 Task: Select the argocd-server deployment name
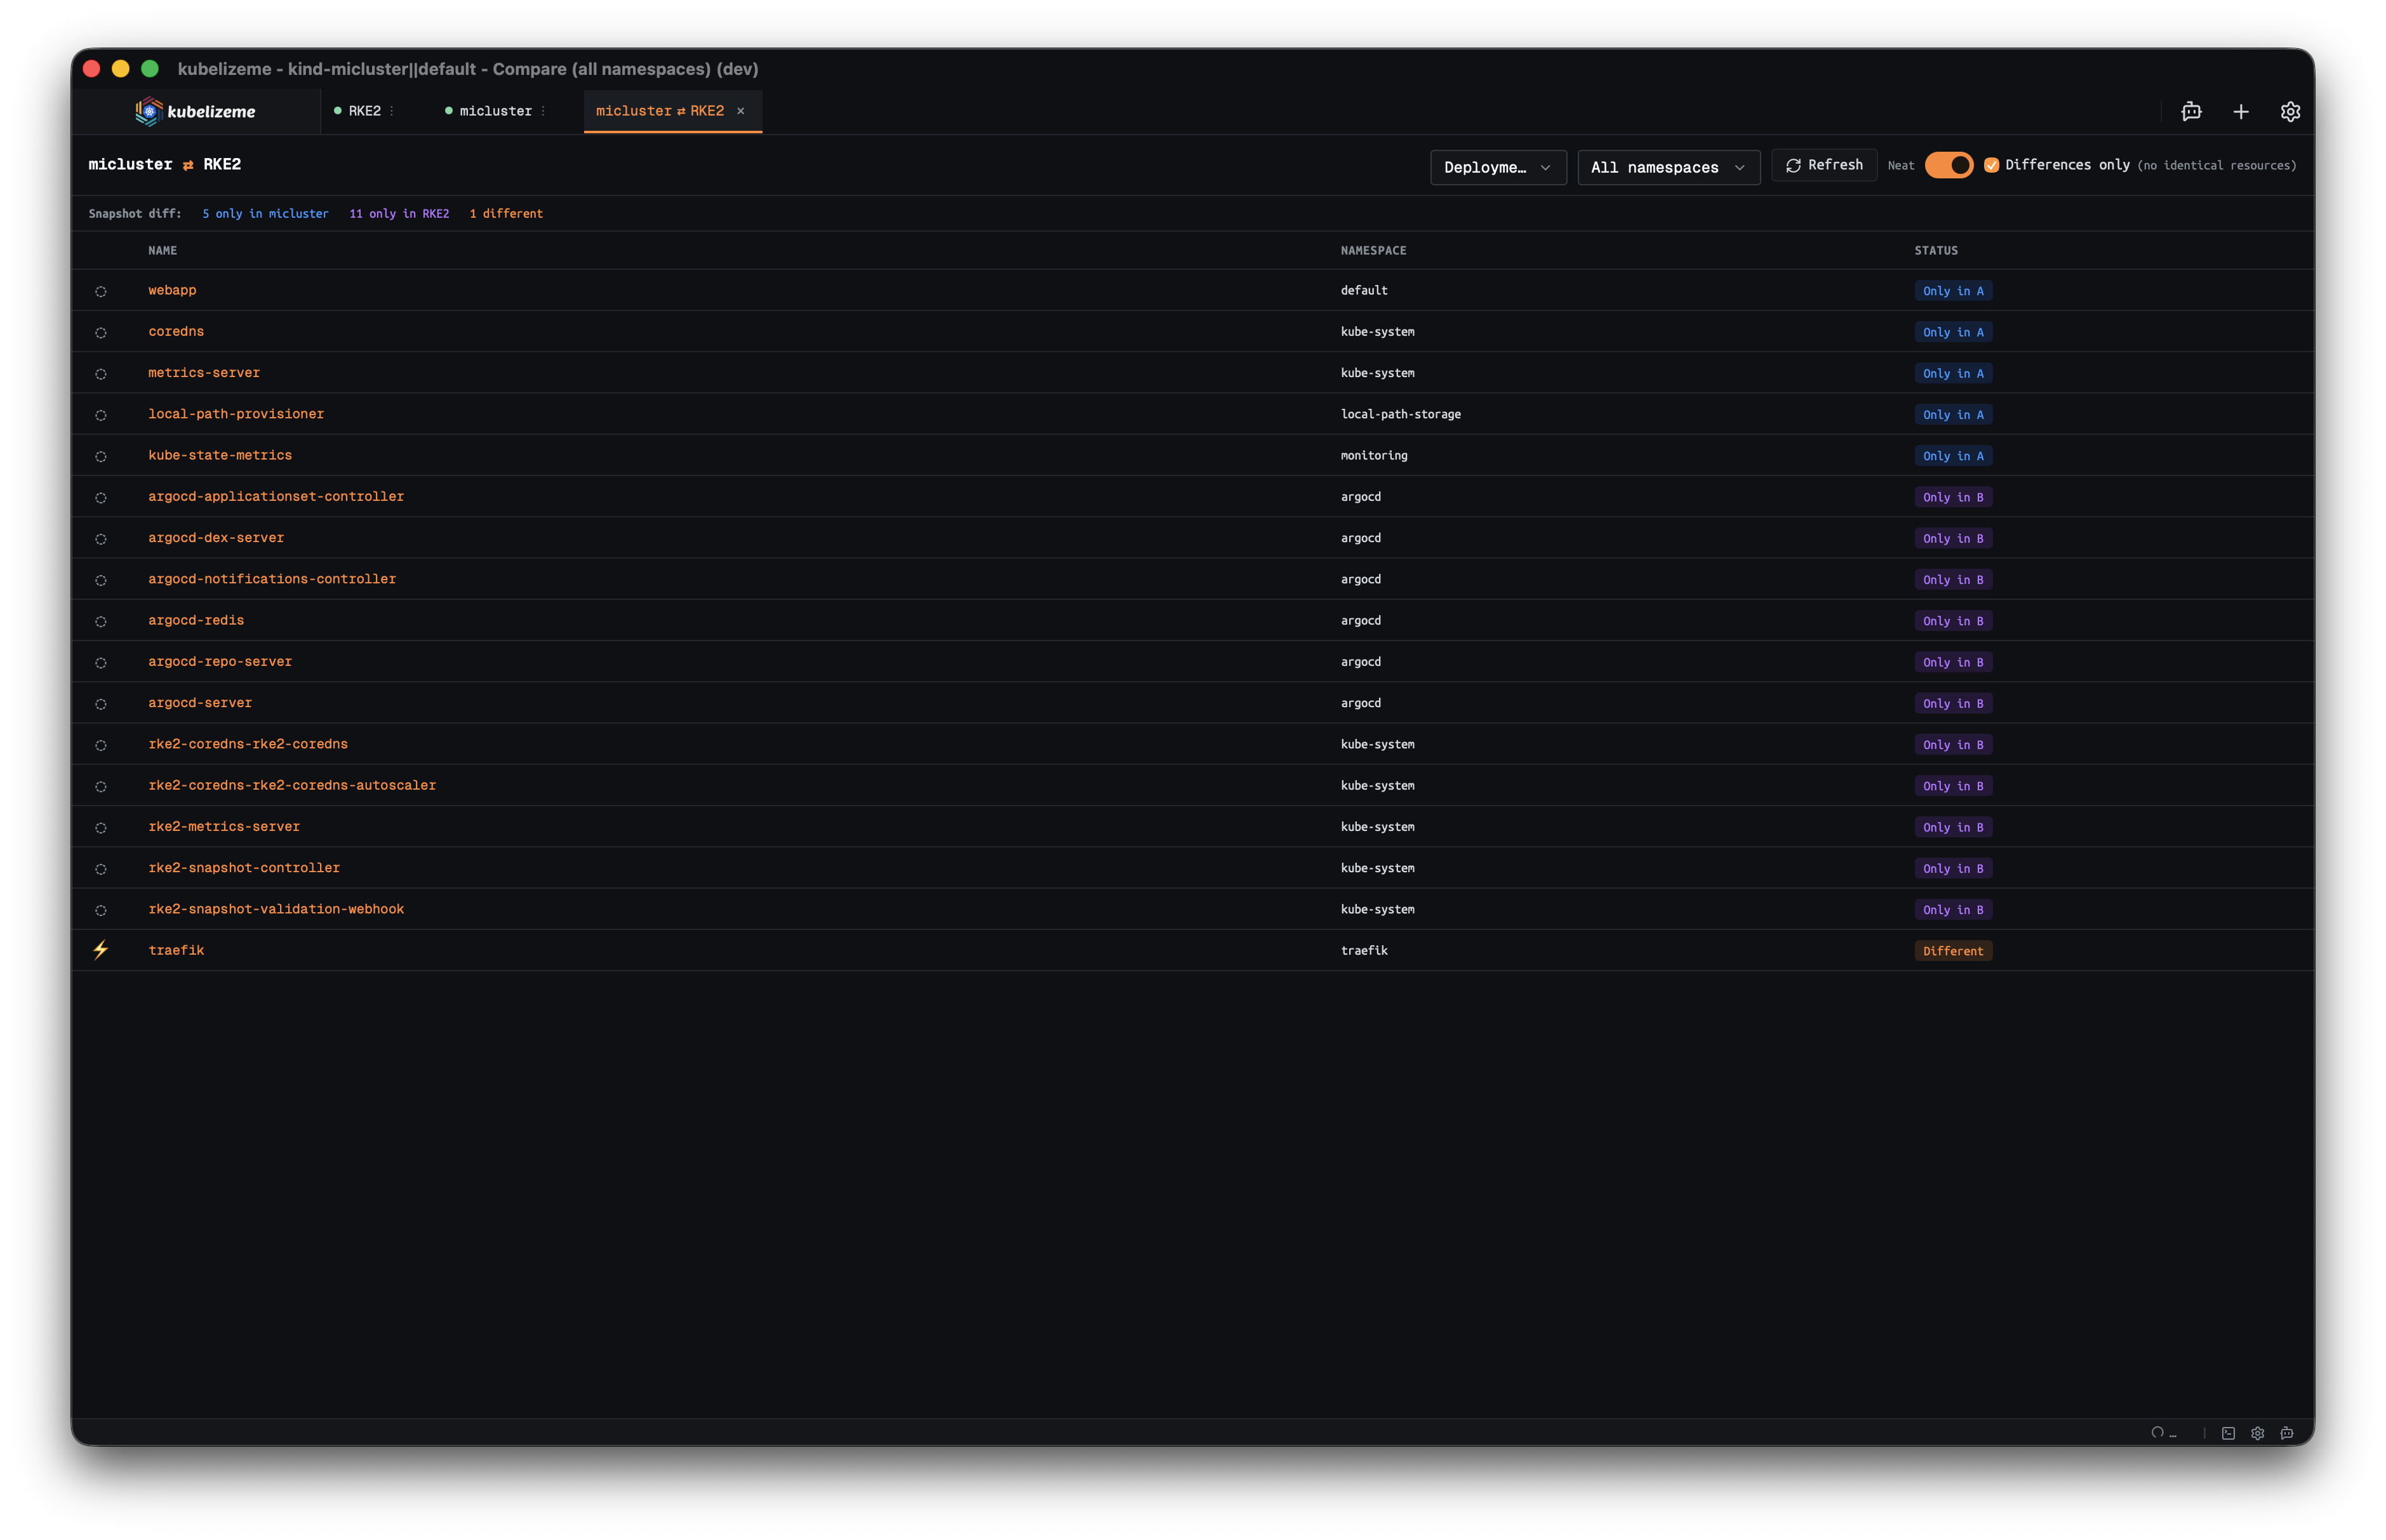click(x=200, y=703)
